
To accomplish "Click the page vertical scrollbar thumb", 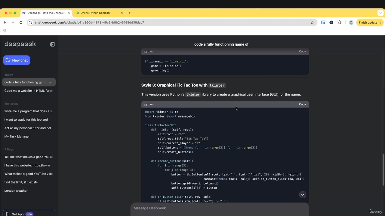I will (383, 169).
